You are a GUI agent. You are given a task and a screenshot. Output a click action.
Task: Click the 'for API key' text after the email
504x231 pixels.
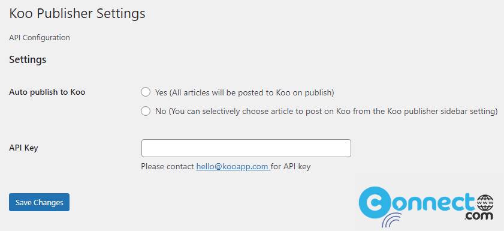[x=291, y=167]
